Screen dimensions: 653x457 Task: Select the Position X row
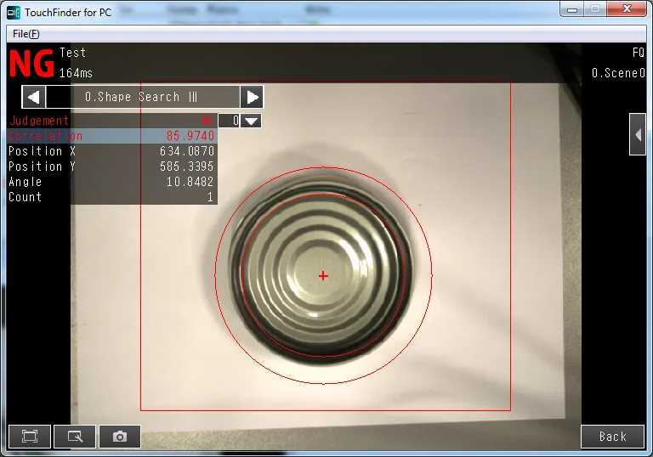coord(111,151)
